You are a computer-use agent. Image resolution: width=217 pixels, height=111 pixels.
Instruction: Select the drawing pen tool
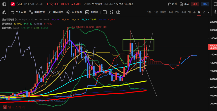4,12
